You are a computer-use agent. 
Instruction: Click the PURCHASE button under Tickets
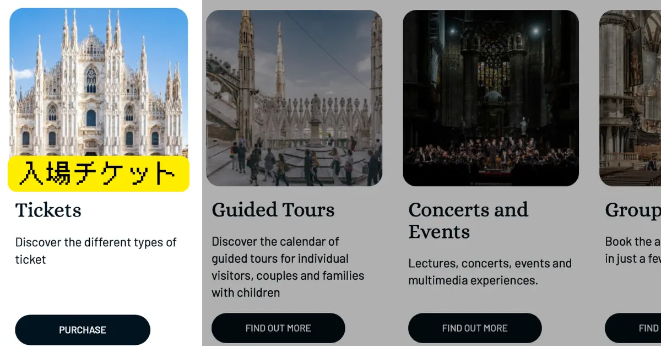(x=83, y=330)
